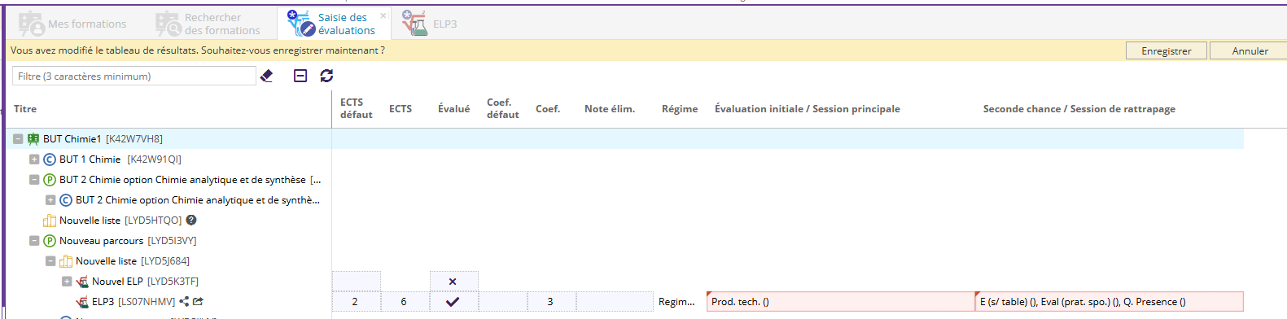Click the green BUT Chimie1 formation icon
The image size is (1287, 319).
tap(33, 138)
